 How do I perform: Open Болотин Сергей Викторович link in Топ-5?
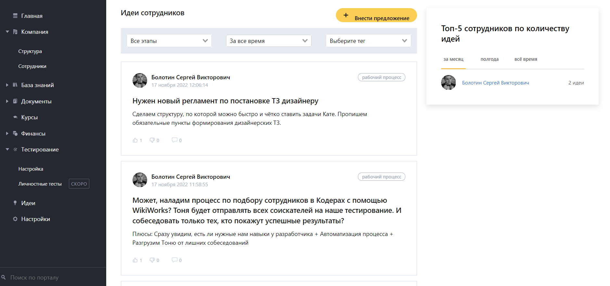tap(495, 83)
